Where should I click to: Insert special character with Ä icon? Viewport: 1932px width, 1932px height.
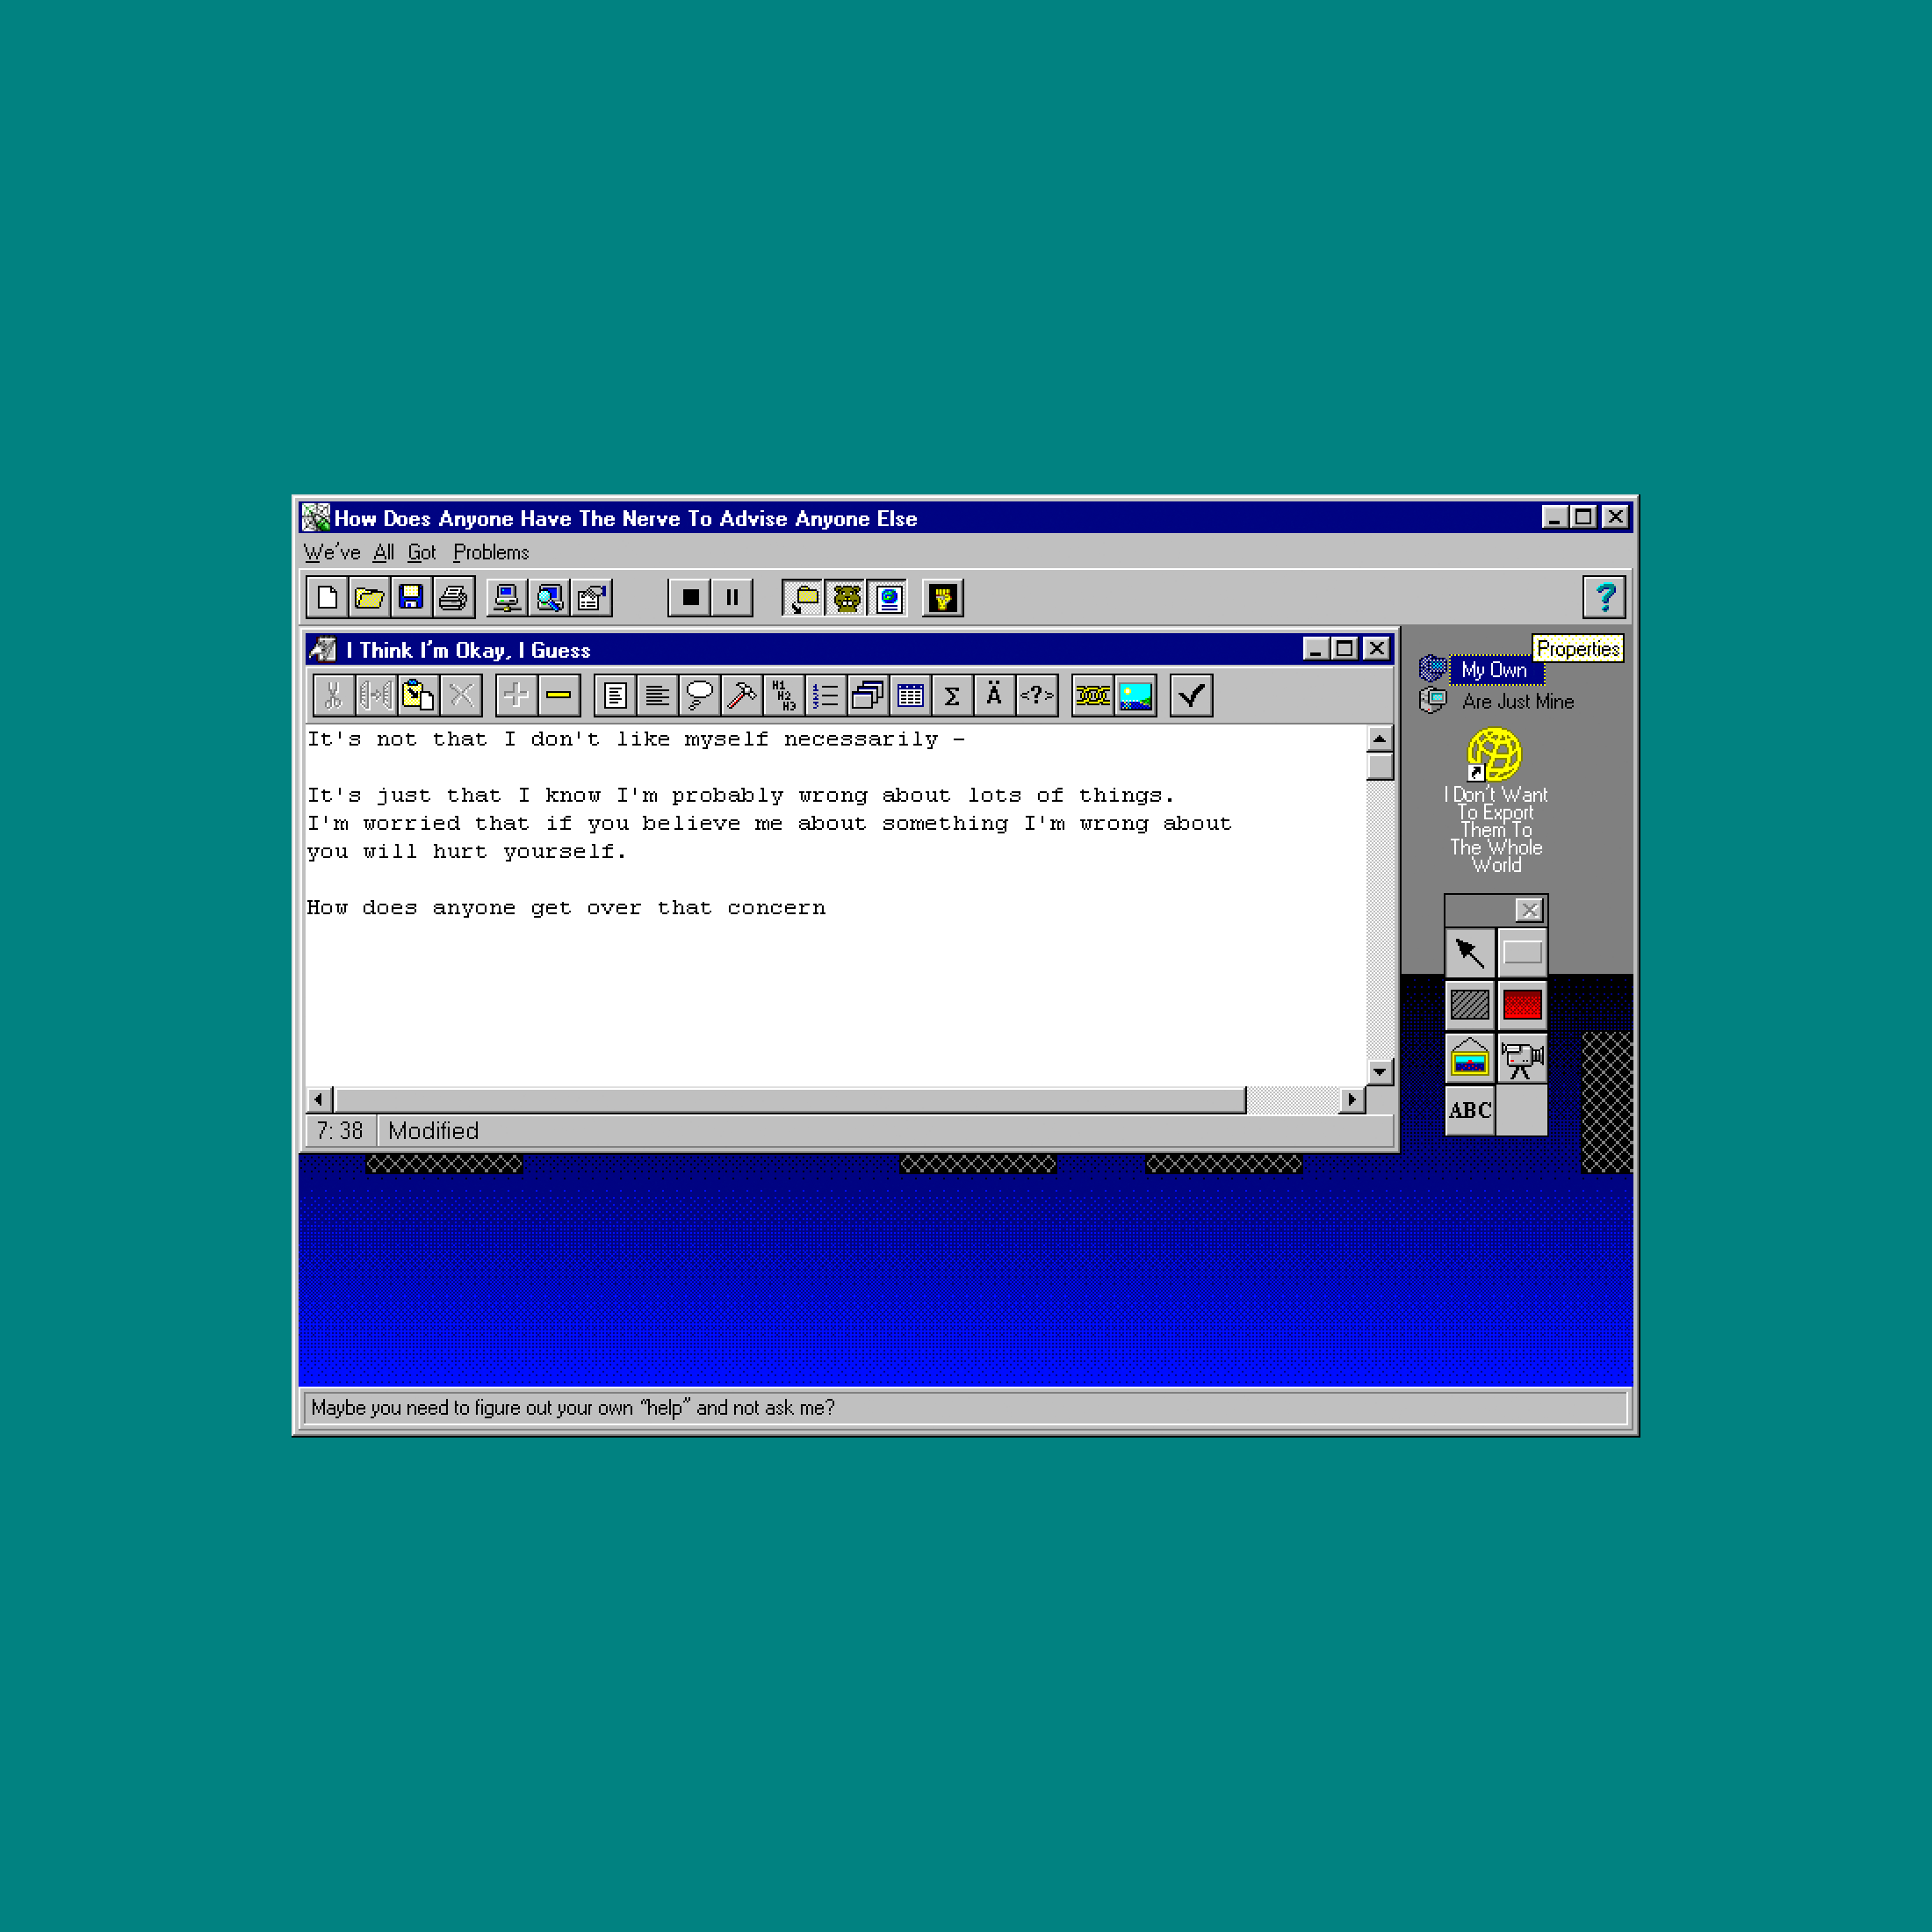(x=994, y=696)
